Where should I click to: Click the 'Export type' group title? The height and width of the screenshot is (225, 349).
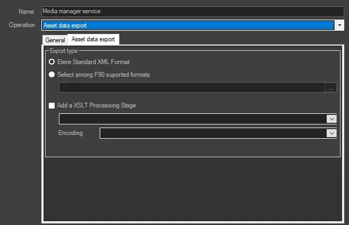64,51
